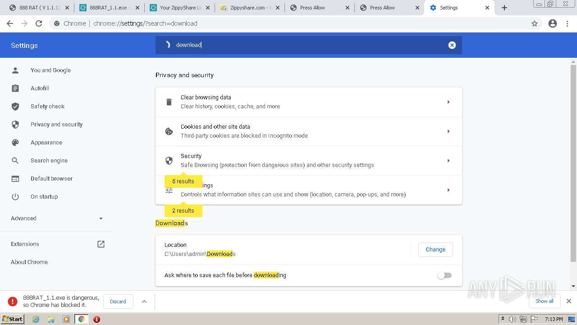The image size is (577, 325).
Task: Click the Change download location button
Action: point(435,250)
